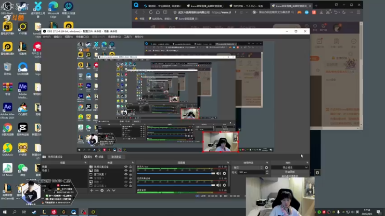Toggle visibility of the fourth, dimmed source
The height and width of the screenshot is (216, 385).
(x=126, y=178)
